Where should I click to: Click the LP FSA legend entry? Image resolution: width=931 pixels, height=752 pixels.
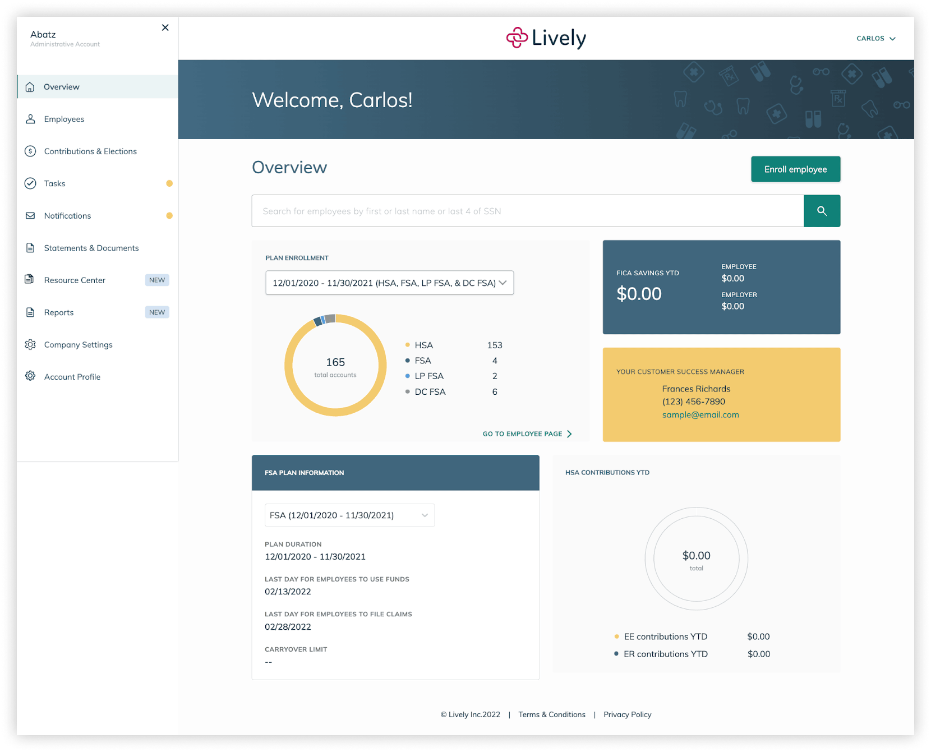(451, 376)
